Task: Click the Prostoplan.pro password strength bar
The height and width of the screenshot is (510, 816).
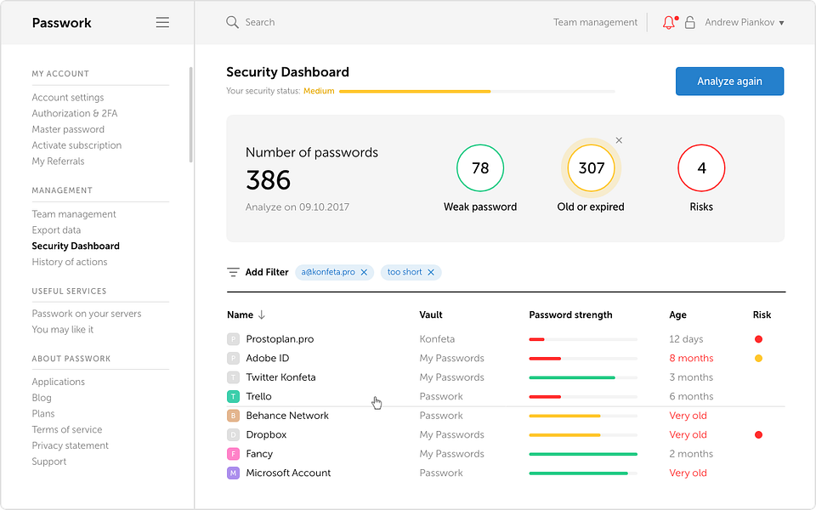Action: tap(583, 339)
